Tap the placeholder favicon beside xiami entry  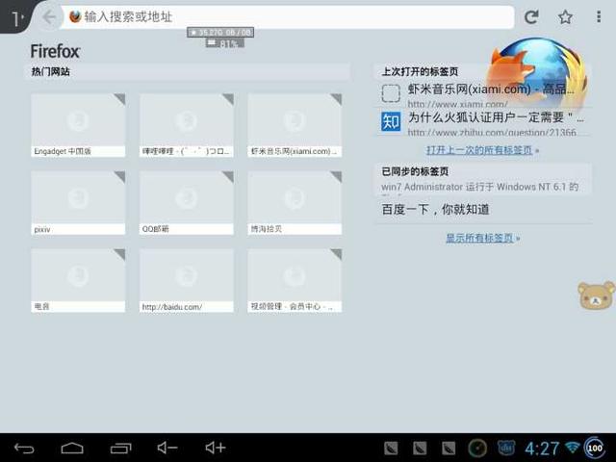pos(391,93)
